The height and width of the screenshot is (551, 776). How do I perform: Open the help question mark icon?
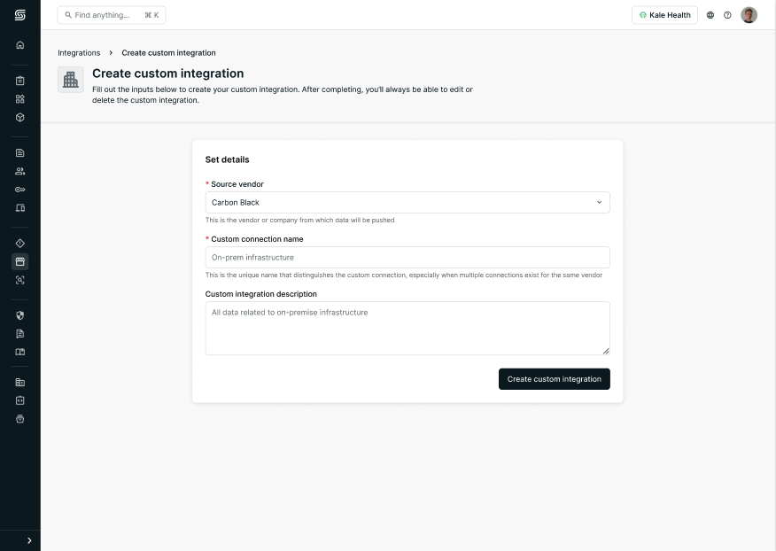727,15
